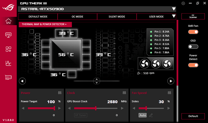Open the utilities download sidebar icon
Image resolution: width=208 pixels, height=123 pixels.
(8, 49)
